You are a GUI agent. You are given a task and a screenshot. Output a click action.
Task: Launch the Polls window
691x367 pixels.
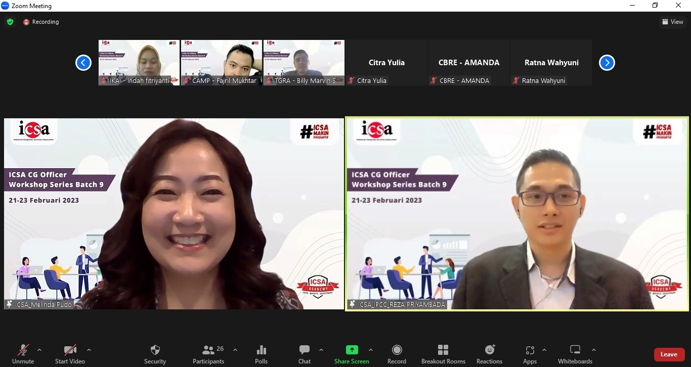point(261,354)
